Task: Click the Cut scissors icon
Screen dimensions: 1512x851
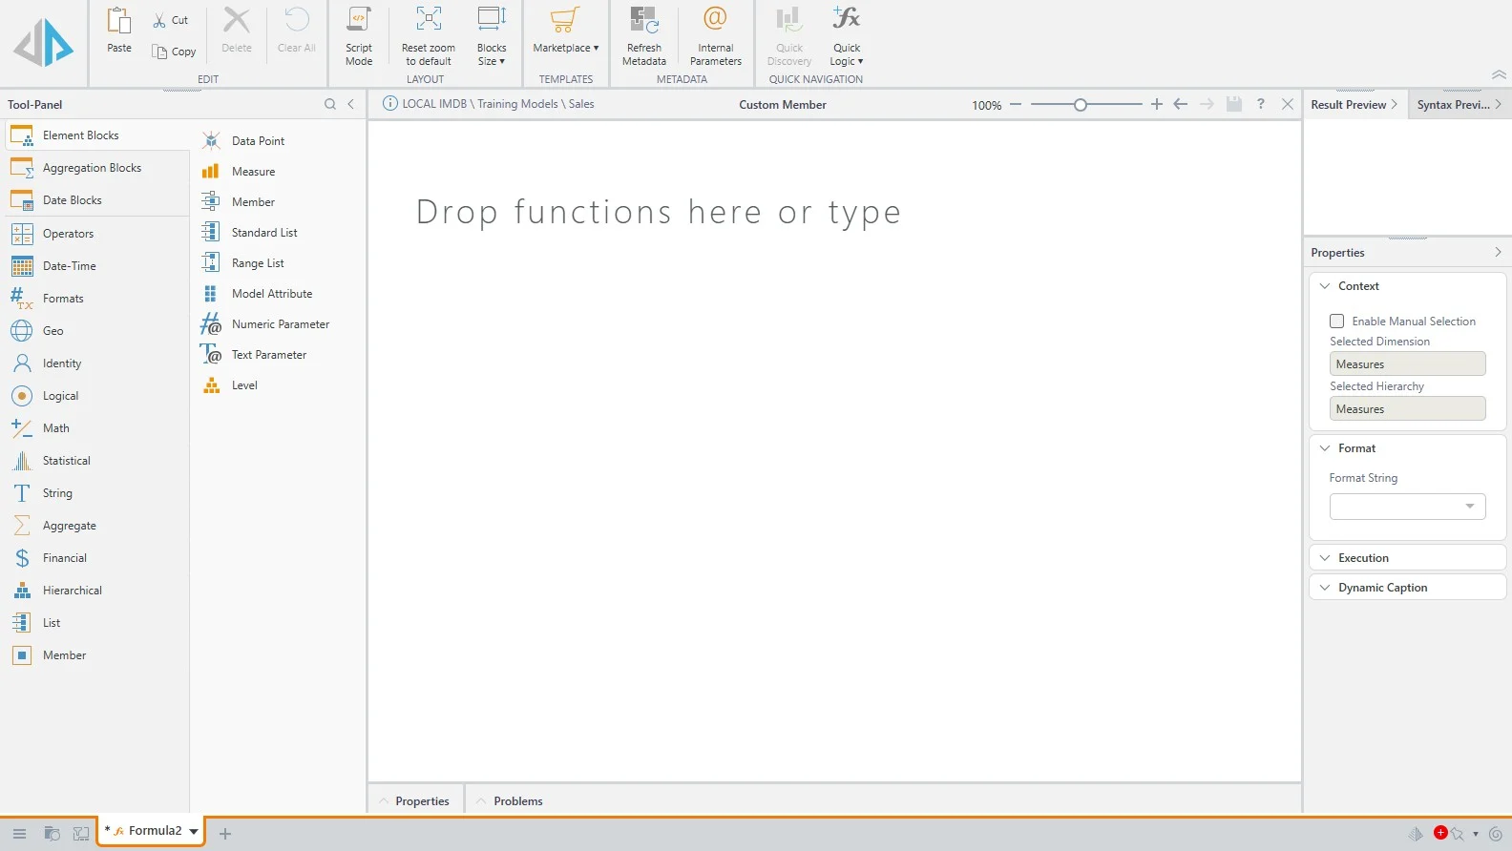Action: click(x=159, y=20)
